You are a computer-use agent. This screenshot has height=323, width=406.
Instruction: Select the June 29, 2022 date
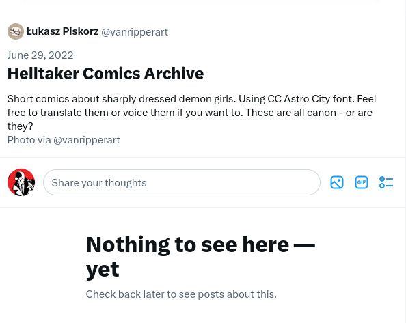coord(40,55)
